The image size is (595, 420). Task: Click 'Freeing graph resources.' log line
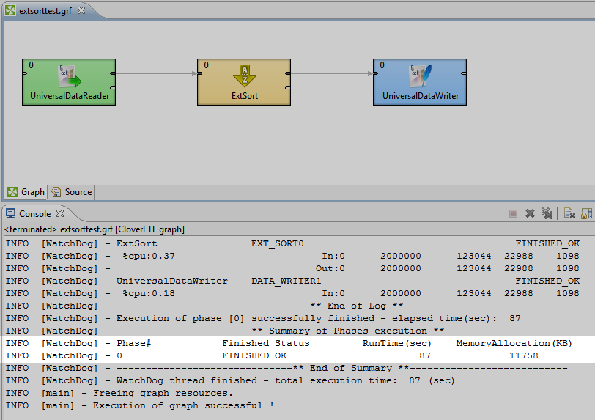pyautogui.click(x=119, y=393)
